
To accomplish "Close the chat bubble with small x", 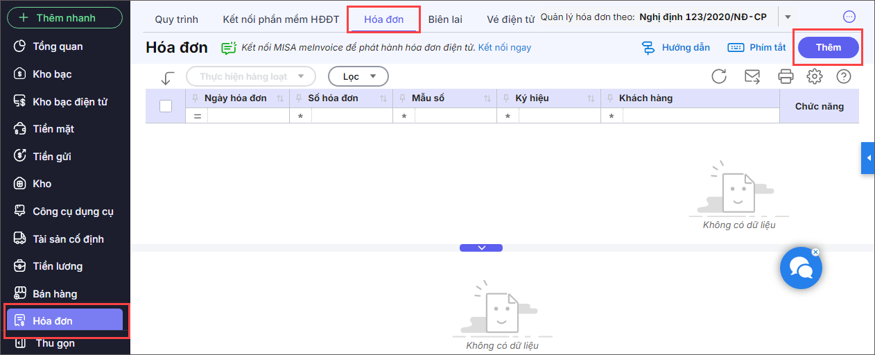I will (x=815, y=252).
